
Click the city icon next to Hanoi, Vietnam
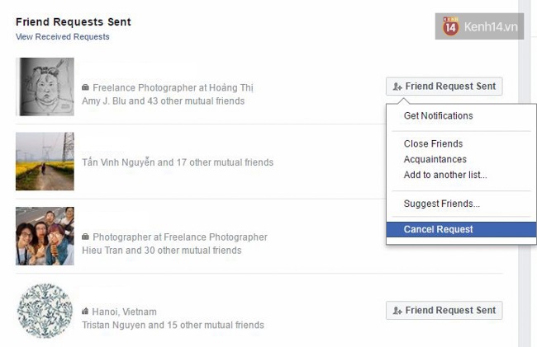tap(85, 311)
